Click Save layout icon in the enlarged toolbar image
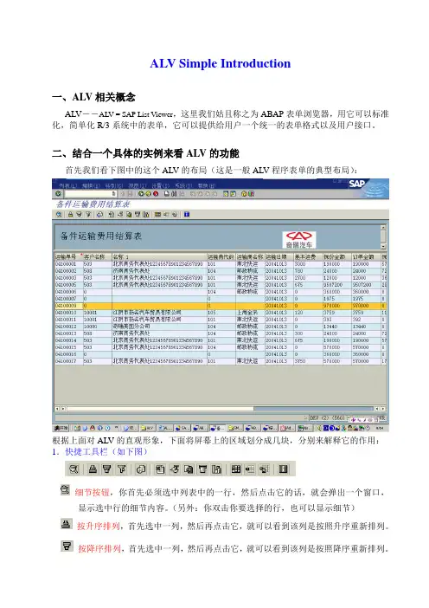The width and height of the screenshot is (429, 608). click(x=264, y=469)
